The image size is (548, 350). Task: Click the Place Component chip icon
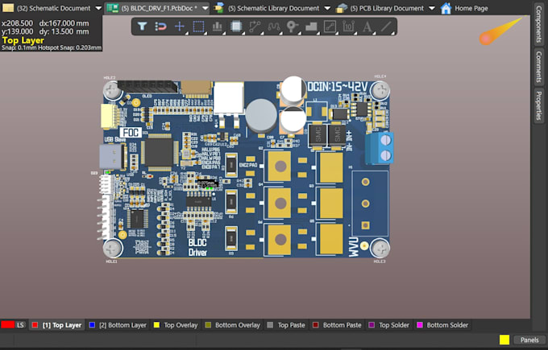236,27
